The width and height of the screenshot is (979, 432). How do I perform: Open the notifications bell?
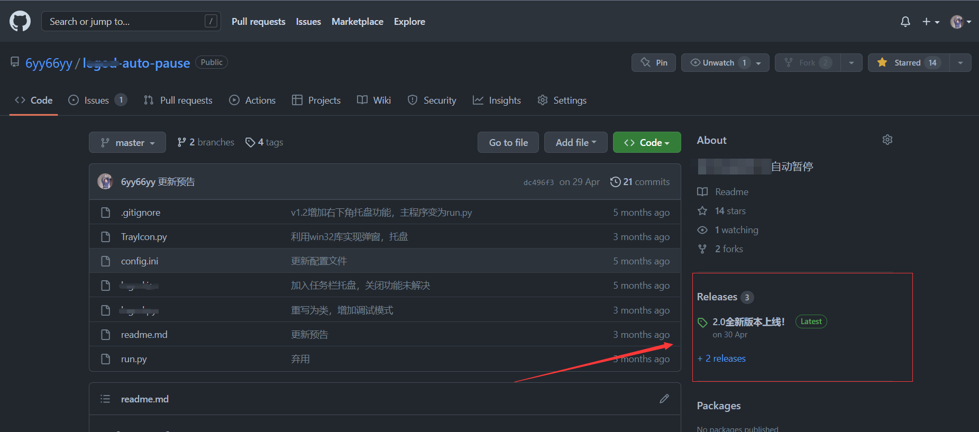coord(905,22)
